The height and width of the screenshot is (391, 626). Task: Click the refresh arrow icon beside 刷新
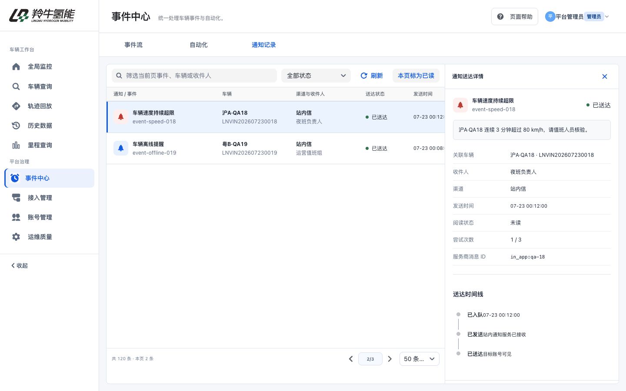(364, 76)
